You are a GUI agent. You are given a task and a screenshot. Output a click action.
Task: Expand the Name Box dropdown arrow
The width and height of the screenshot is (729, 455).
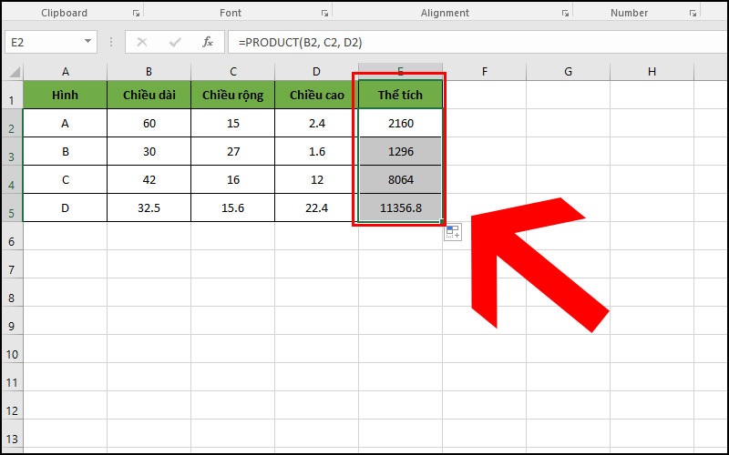point(88,42)
